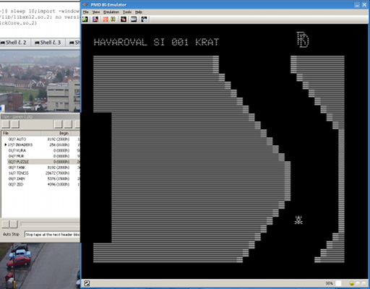This screenshot has height=289, width=370.
Task: Open the Help menu in emulator
Action: point(139,12)
